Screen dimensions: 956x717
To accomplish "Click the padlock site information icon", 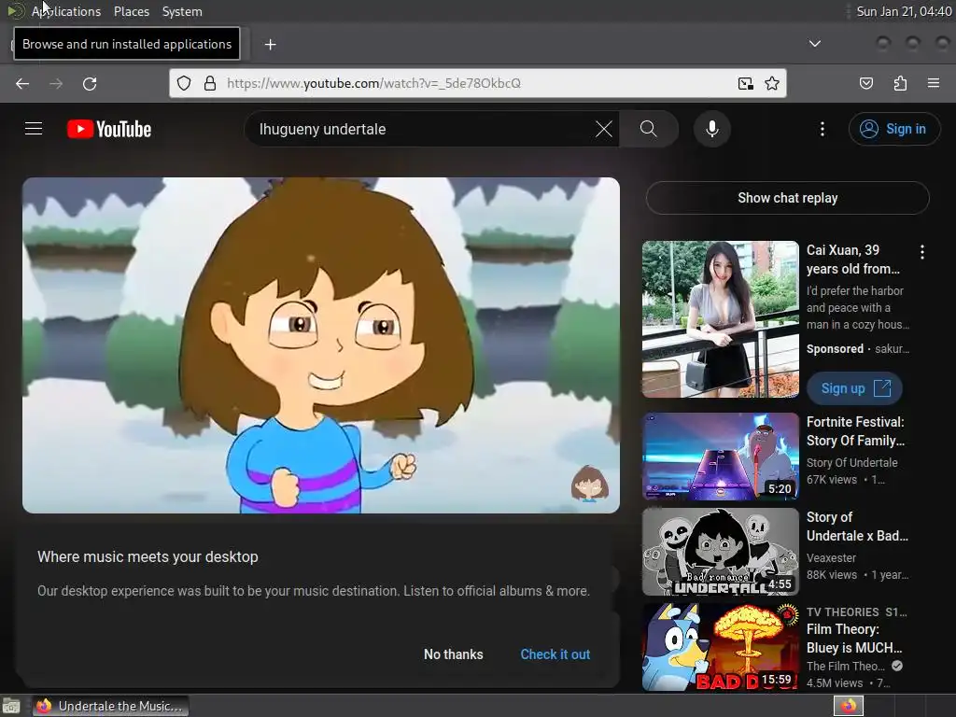I will (x=210, y=83).
